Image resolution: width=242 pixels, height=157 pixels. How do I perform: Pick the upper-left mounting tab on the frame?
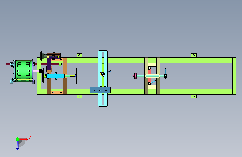click(x=80, y=55)
